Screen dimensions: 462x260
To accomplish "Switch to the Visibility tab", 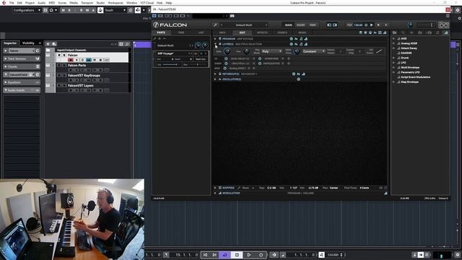I will pyautogui.click(x=28, y=43).
